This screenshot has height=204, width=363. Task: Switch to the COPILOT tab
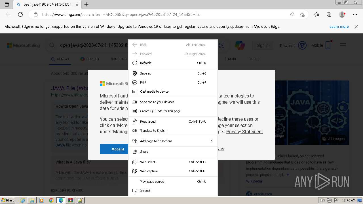pos(90,59)
